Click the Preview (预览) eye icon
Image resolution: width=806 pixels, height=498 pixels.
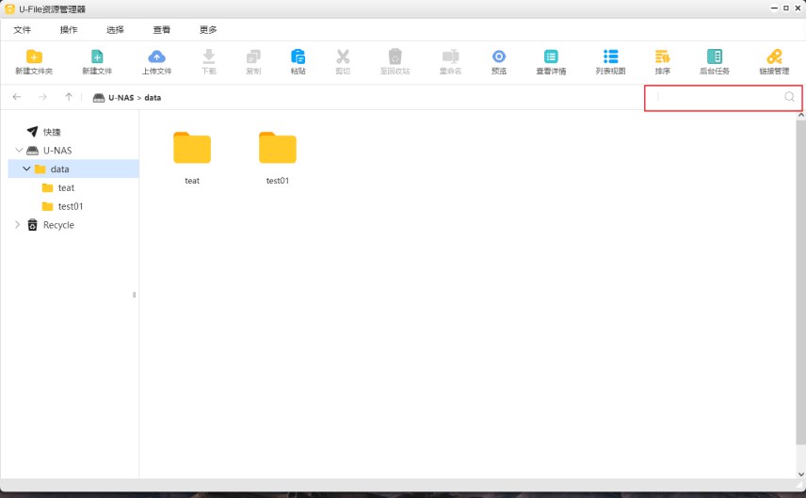499,57
